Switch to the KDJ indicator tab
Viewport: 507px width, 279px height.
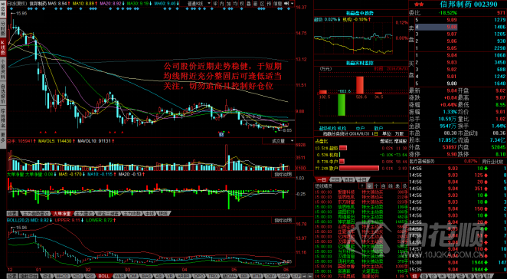(77, 276)
